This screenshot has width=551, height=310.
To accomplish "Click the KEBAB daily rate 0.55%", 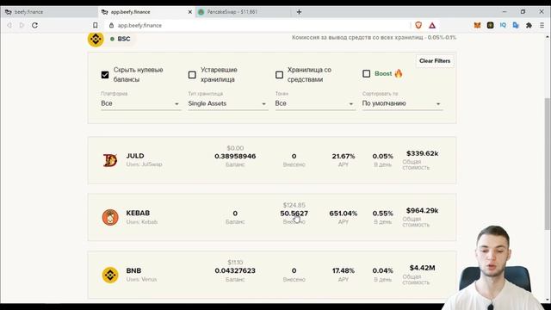I will tap(382, 214).
